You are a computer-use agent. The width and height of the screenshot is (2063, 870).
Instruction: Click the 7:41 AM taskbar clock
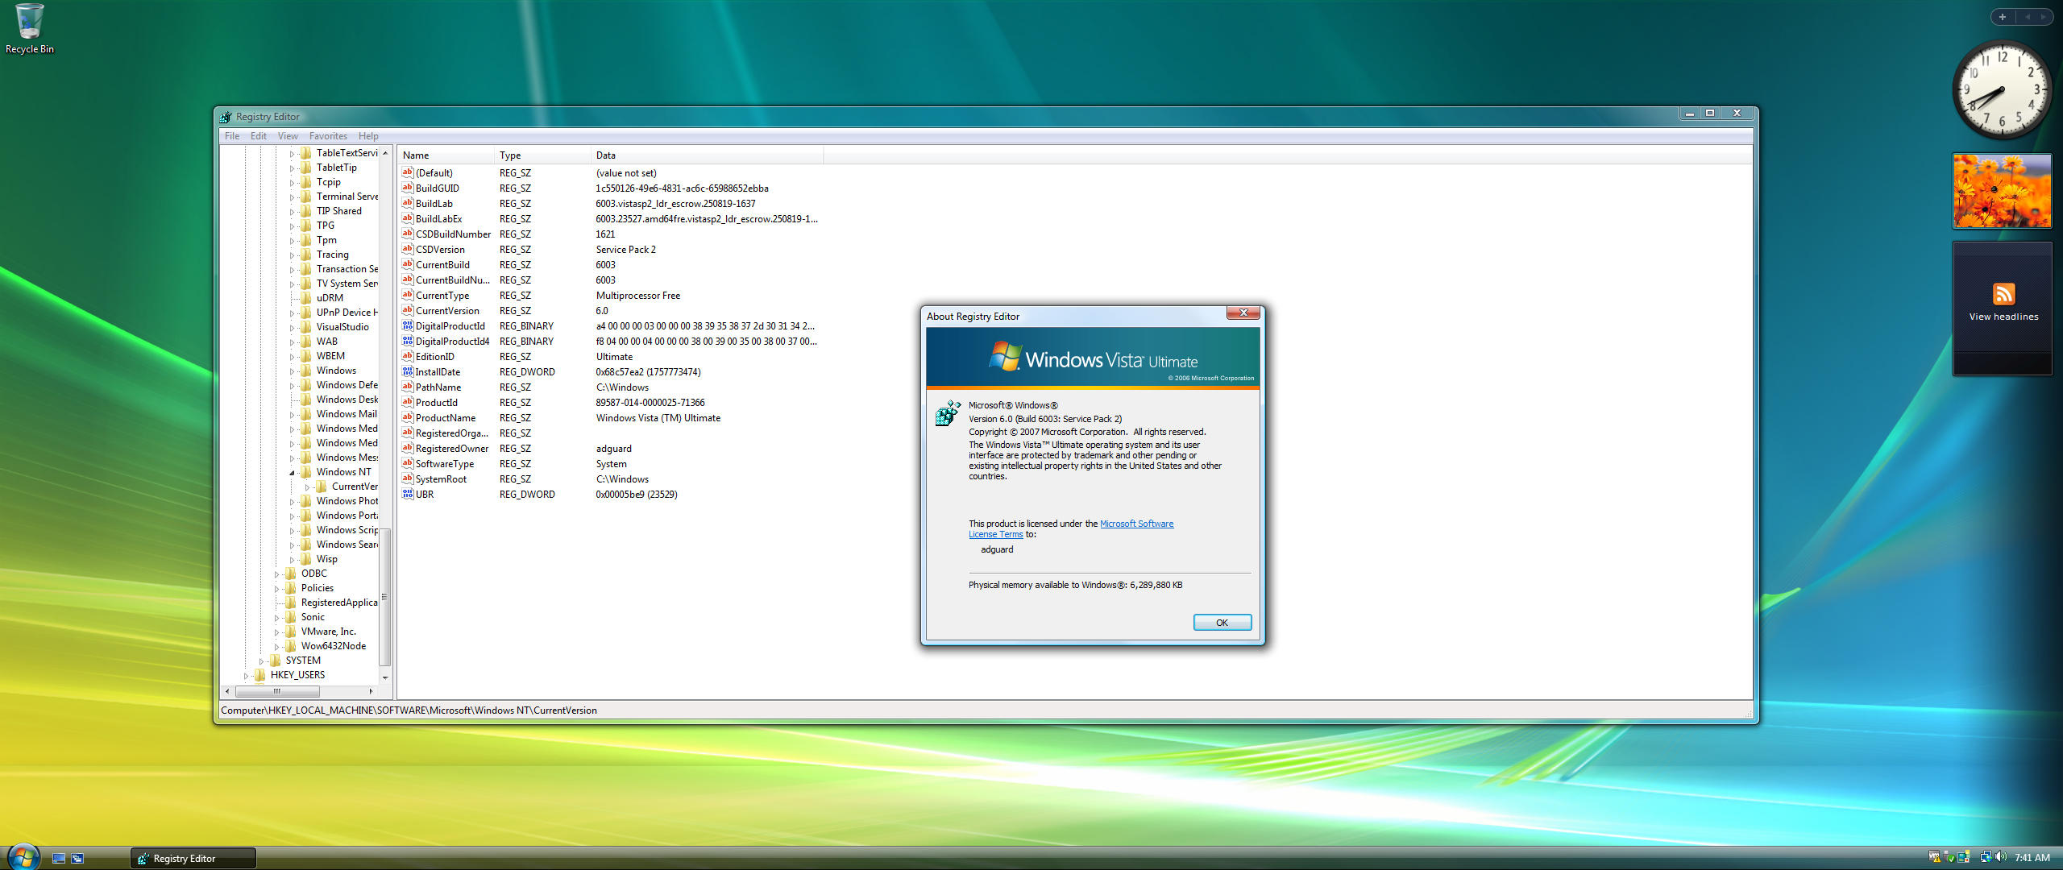point(2032,858)
